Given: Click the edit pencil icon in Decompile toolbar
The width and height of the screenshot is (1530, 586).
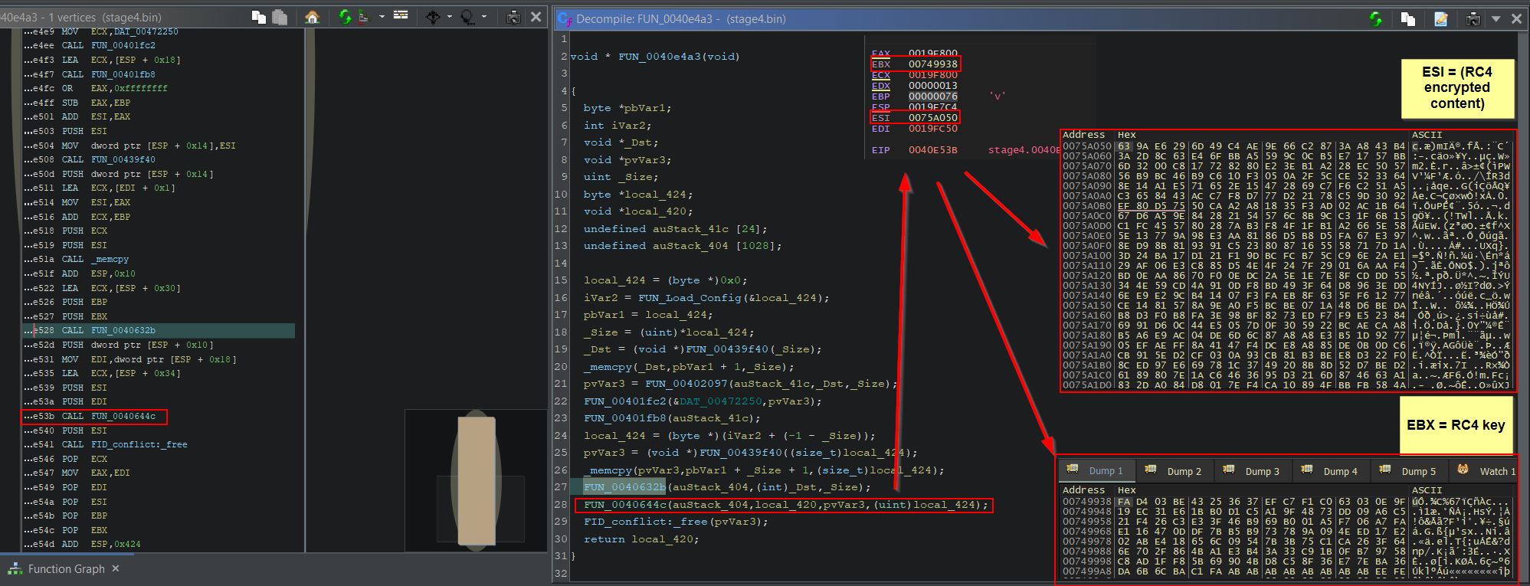Looking at the screenshot, I should click(x=1441, y=19).
